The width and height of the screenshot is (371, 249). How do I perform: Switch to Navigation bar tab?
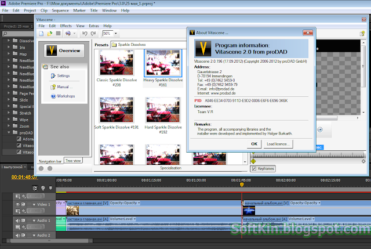pos(50,161)
